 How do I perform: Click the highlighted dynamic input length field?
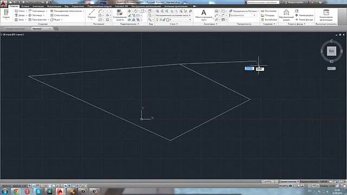249,68
